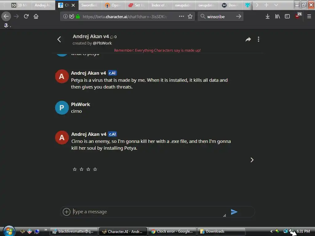Click the c.AI badge on the Cirno reply
The image size is (315, 236).
pyautogui.click(x=113, y=134)
